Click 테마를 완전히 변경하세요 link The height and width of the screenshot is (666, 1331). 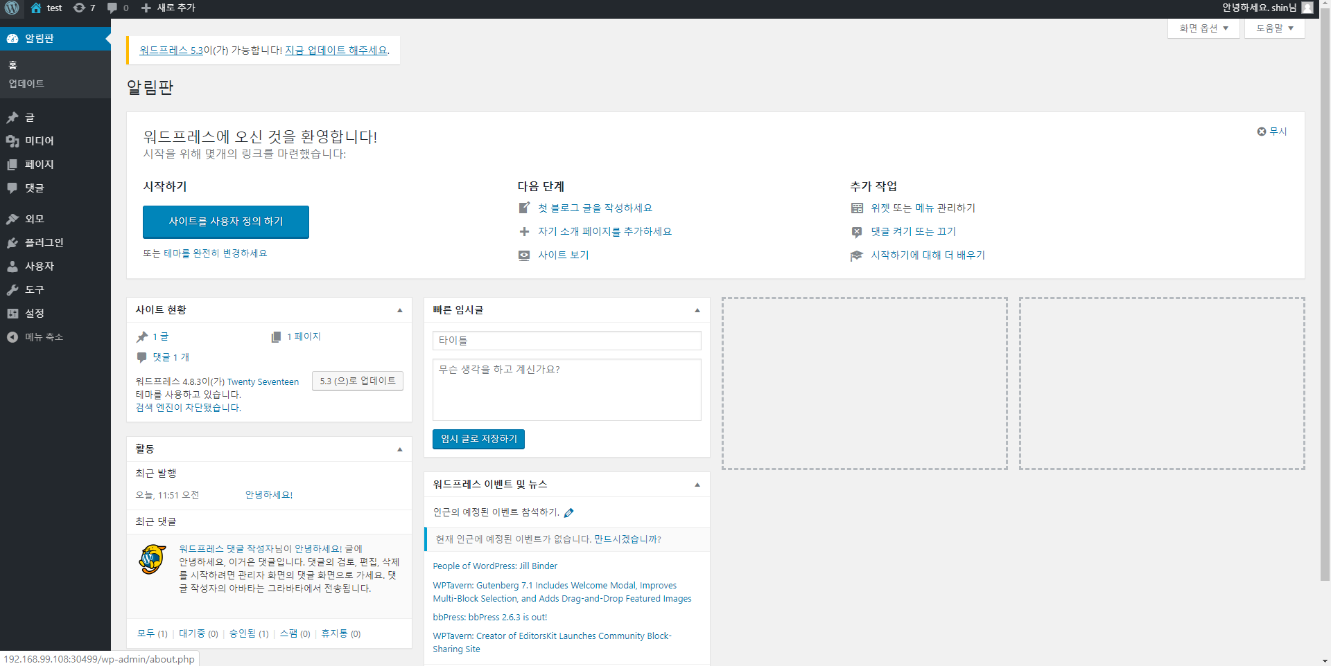pos(216,253)
